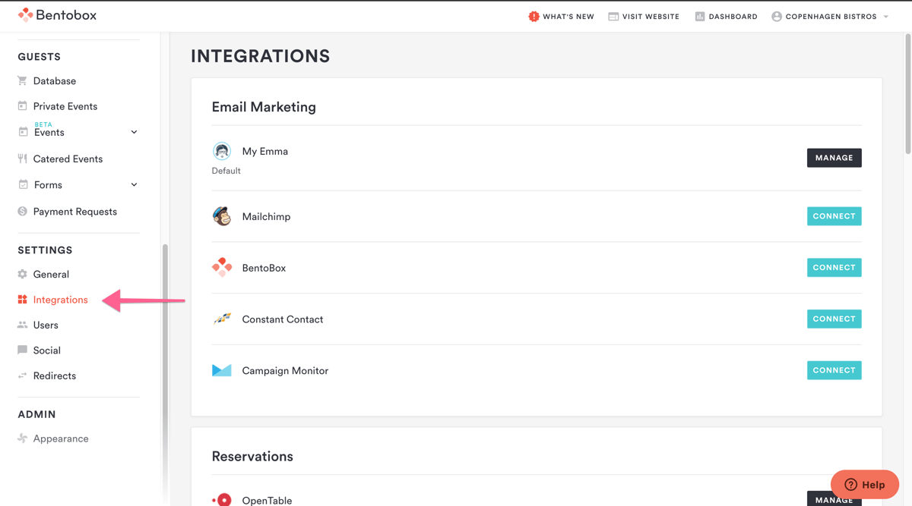Manage the My Emma integration

tap(834, 158)
